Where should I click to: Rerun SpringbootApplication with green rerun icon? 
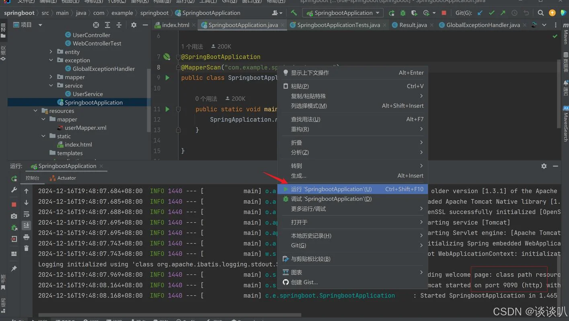click(x=14, y=179)
